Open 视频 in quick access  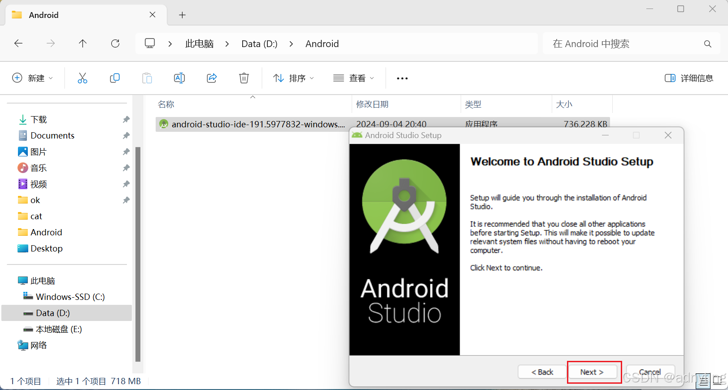pos(39,184)
